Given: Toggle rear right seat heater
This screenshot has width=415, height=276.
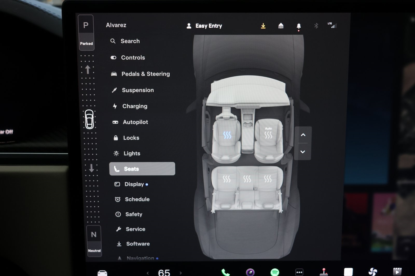Looking at the screenshot, I should [268, 179].
